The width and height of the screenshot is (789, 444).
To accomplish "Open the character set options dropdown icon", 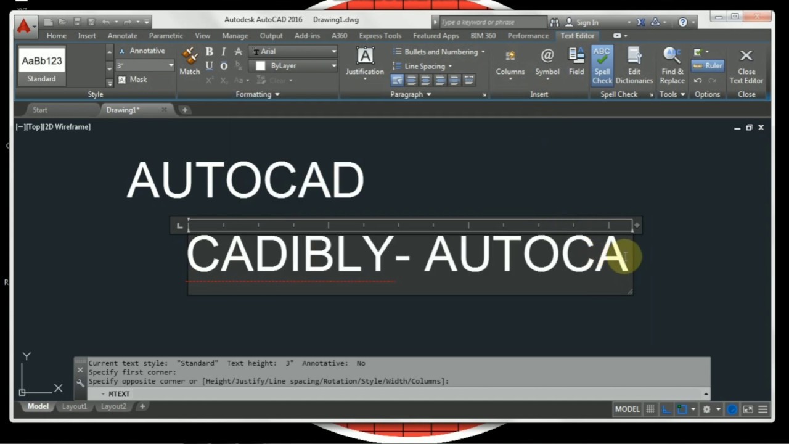I will (x=701, y=52).
